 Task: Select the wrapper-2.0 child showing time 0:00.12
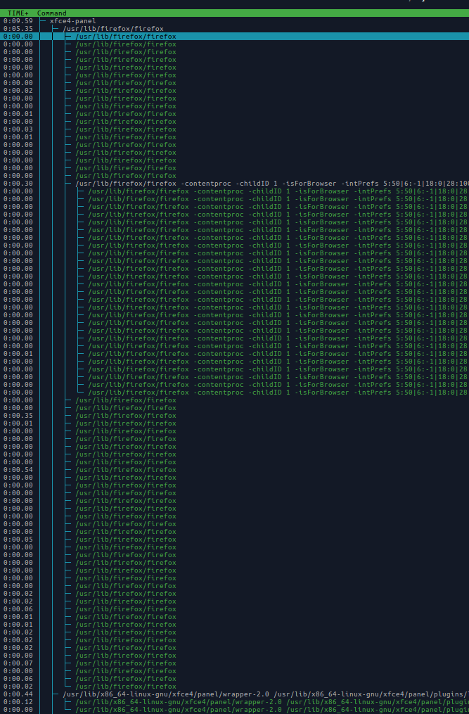point(235,702)
